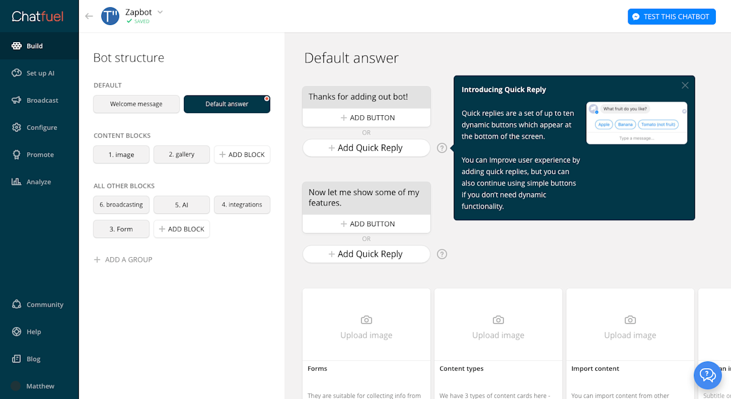This screenshot has height=399, width=731.
Task: Open the 1. image block
Action: tap(121, 154)
